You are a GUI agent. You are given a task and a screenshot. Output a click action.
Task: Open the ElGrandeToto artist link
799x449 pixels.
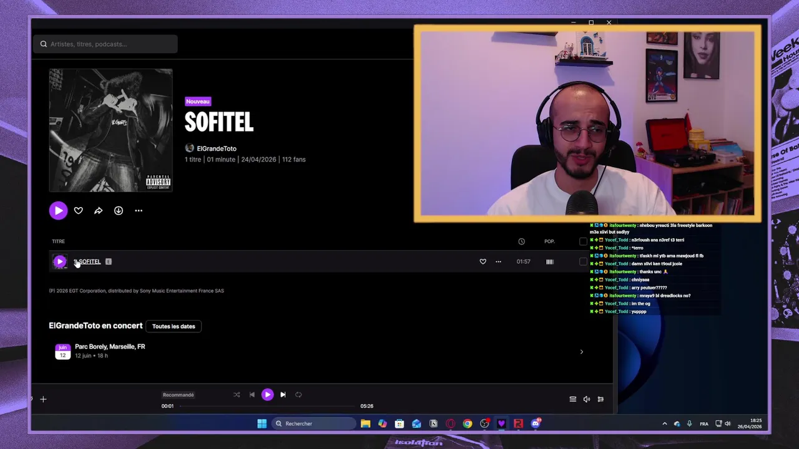coord(217,148)
